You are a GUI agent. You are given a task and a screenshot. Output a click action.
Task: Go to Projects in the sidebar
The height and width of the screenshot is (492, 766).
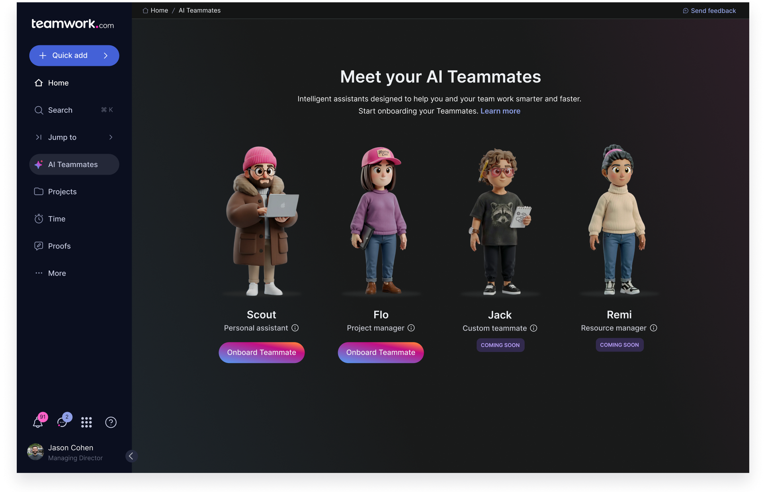(62, 192)
